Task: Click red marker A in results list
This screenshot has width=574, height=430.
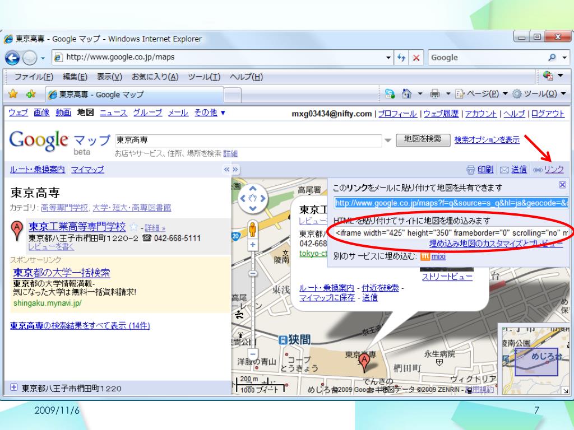Action: click(x=17, y=231)
